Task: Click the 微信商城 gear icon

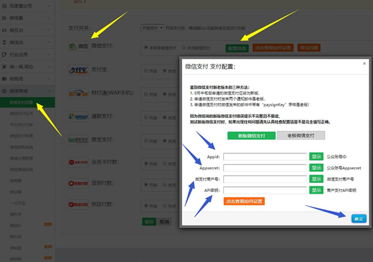Action: pyautogui.click(x=4, y=91)
